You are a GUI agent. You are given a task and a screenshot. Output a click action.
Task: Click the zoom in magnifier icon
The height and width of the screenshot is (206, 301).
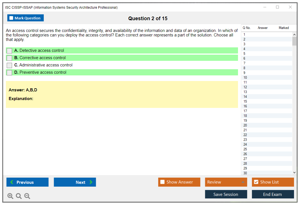coord(10,196)
